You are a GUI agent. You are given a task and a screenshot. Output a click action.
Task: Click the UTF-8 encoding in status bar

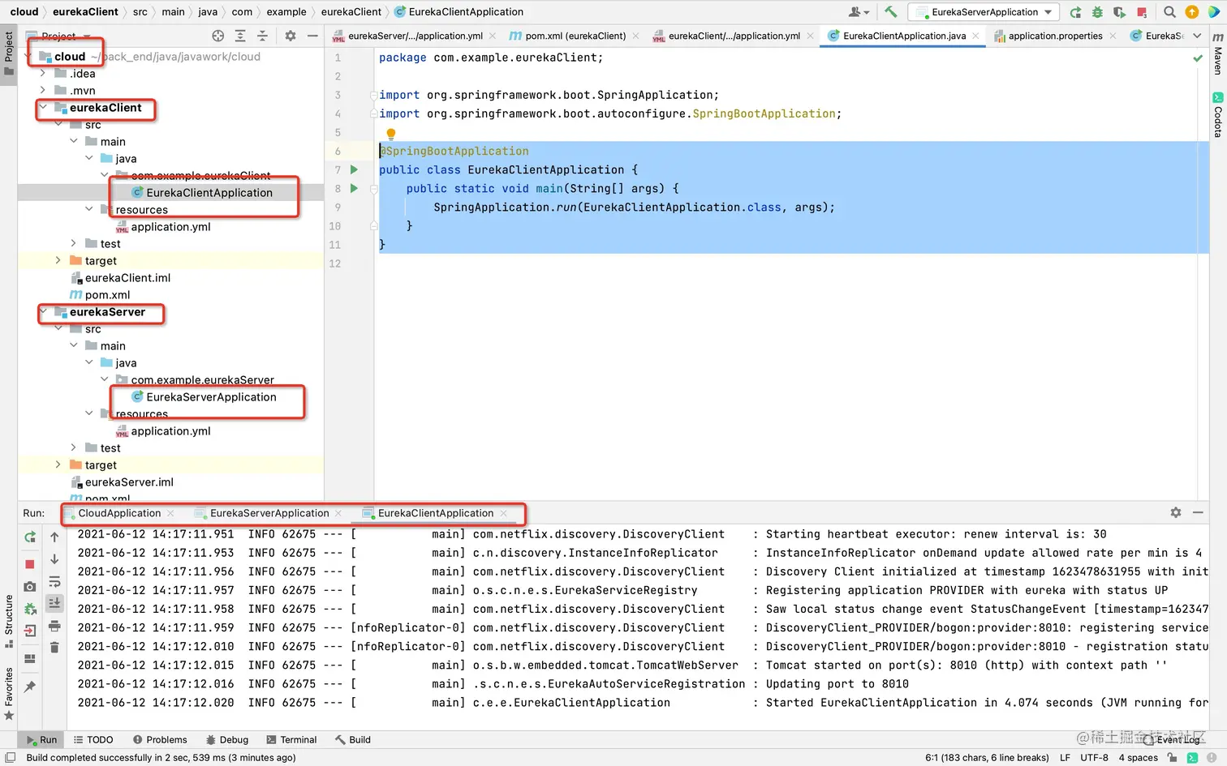1094,758
